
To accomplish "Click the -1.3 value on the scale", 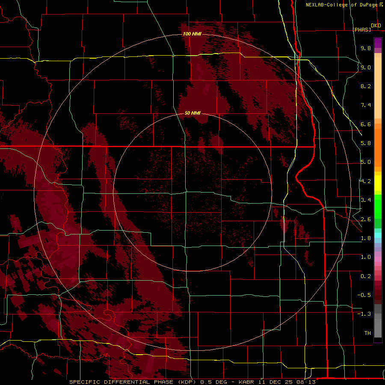I will [364, 314].
